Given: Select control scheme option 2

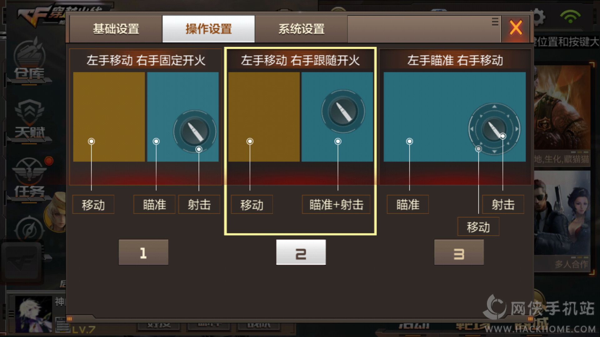Looking at the screenshot, I should [301, 252].
